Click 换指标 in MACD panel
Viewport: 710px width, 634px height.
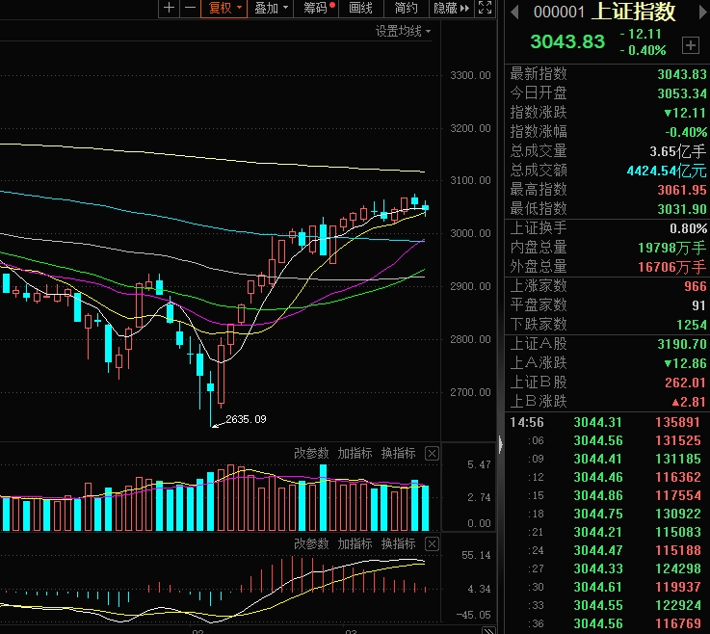click(399, 543)
